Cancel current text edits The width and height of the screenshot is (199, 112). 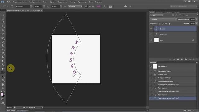(125, 7)
